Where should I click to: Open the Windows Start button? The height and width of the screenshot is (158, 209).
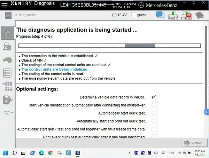[x=6, y=153]
